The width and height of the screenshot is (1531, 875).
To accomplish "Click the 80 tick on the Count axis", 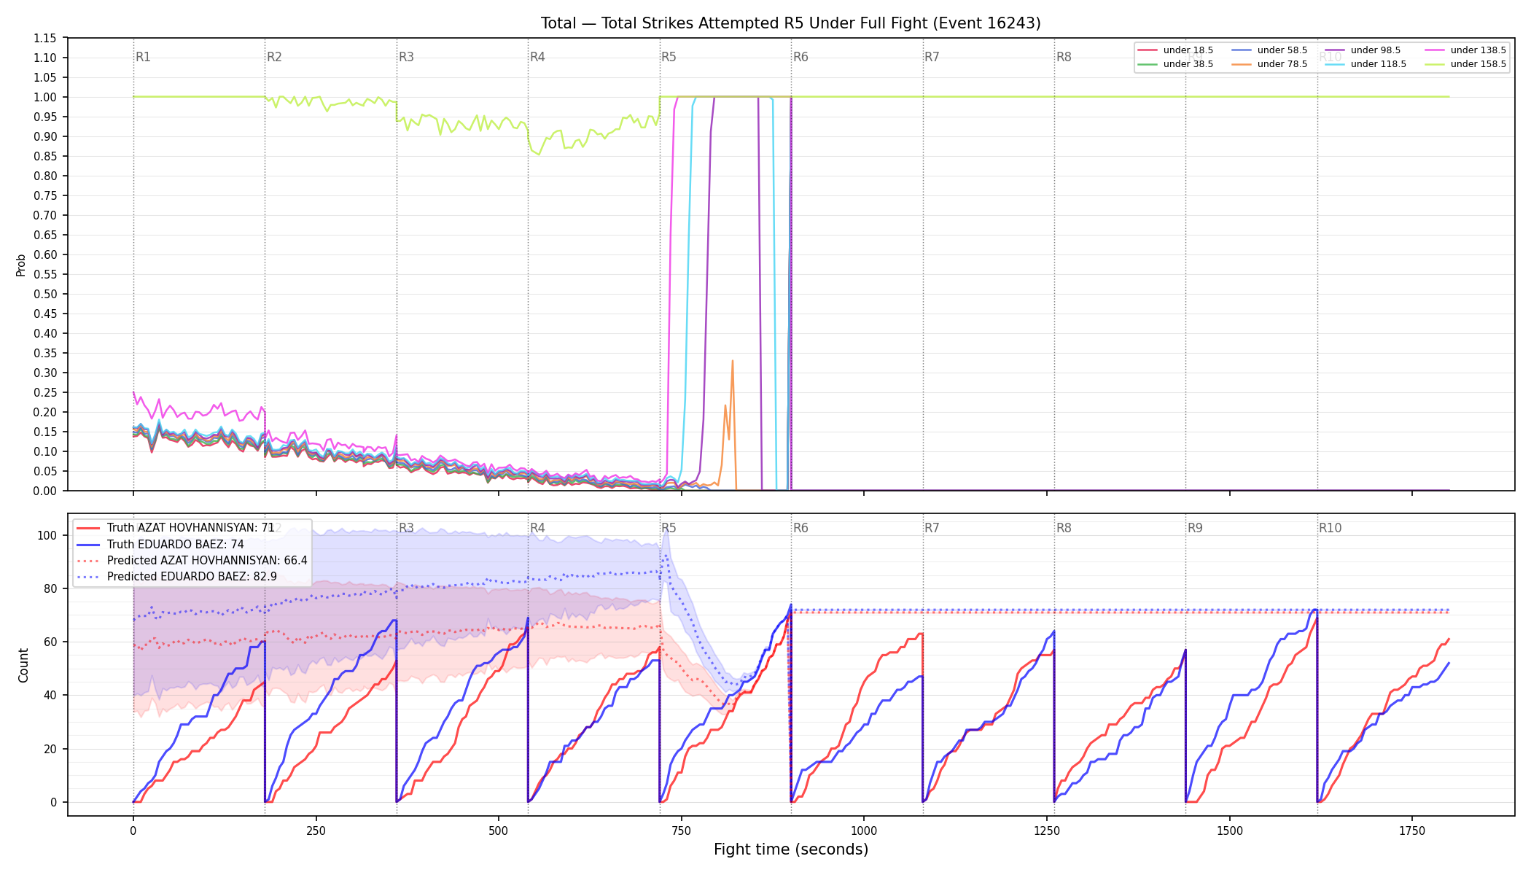I will [x=50, y=588].
